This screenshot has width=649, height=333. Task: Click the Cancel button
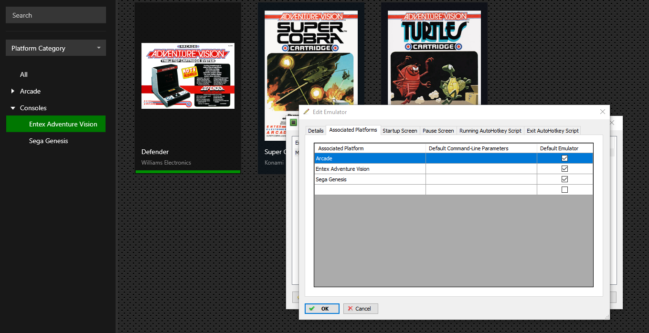(361, 309)
